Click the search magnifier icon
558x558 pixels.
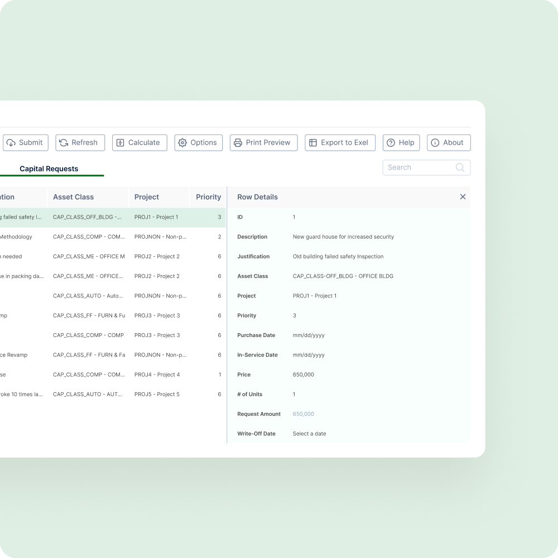click(460, 167)
